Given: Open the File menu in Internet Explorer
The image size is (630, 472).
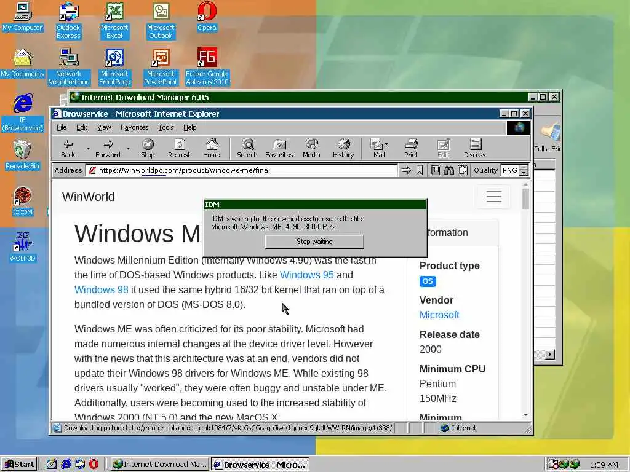Looking at the screenshot, I should coord(62,127).
